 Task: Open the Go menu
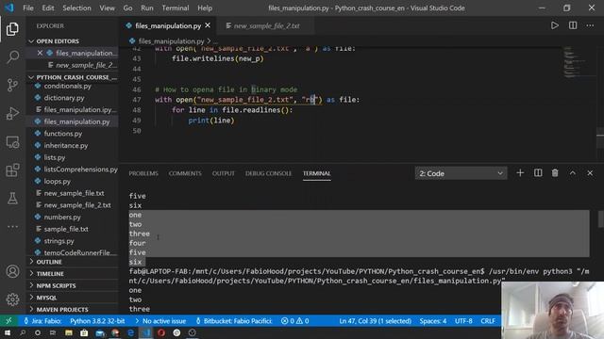[x=128, y=8]
